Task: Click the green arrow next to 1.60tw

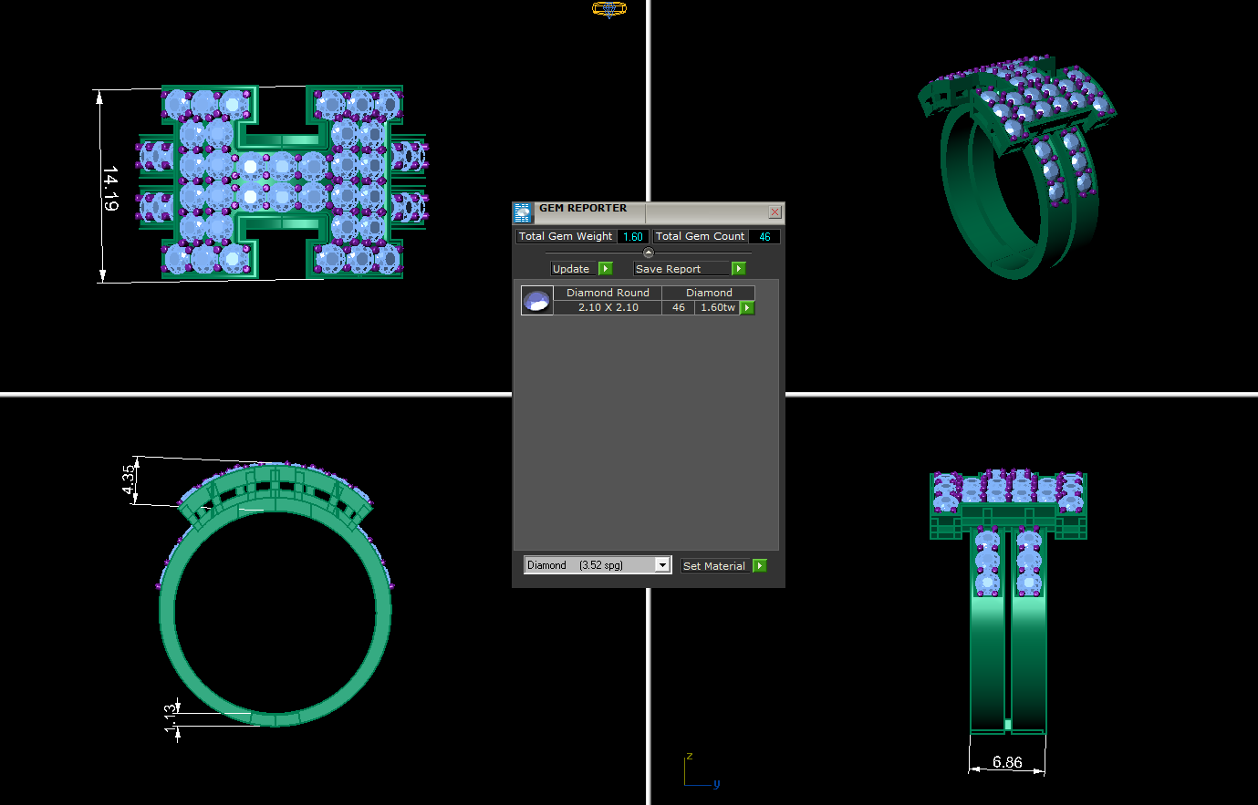Action: pyautogui.click(x=747, y=308)
